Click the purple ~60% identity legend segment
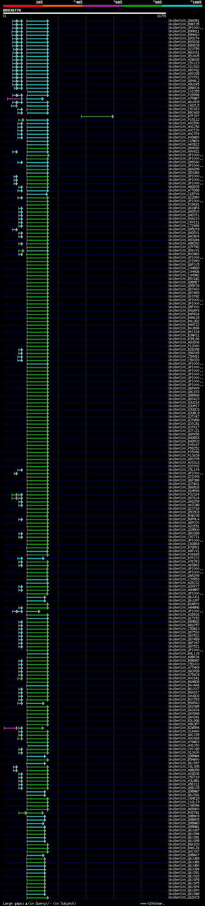 pos(103,6)
